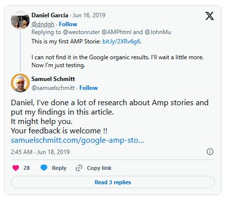Click the @dndgh handle
226x201 pixels.
click(x=43, y=24)
